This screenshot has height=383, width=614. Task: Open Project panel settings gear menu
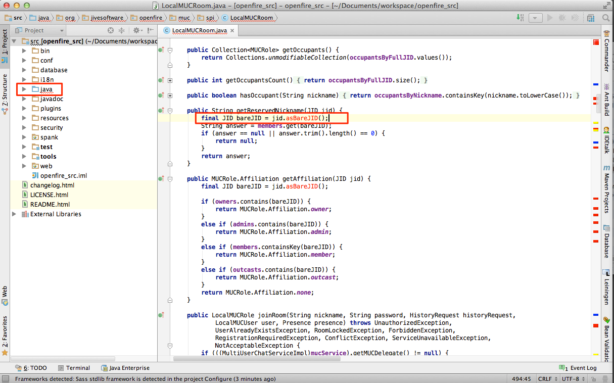click(137, 30)
